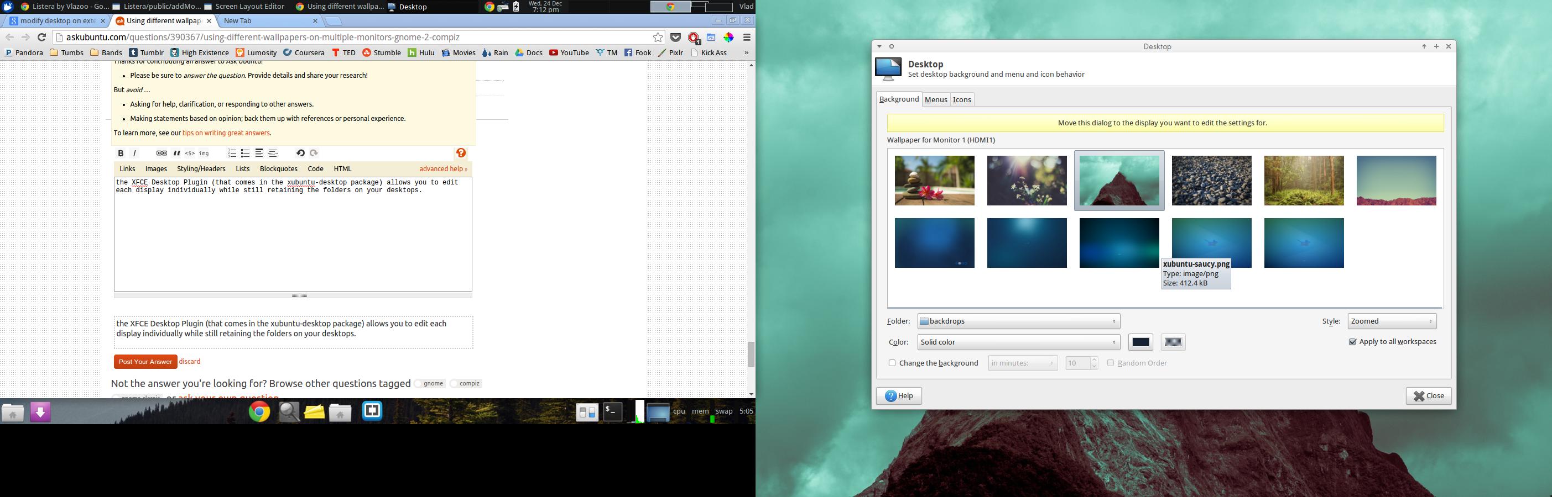Click the purple download arrow dock icon

coord(40,411)
